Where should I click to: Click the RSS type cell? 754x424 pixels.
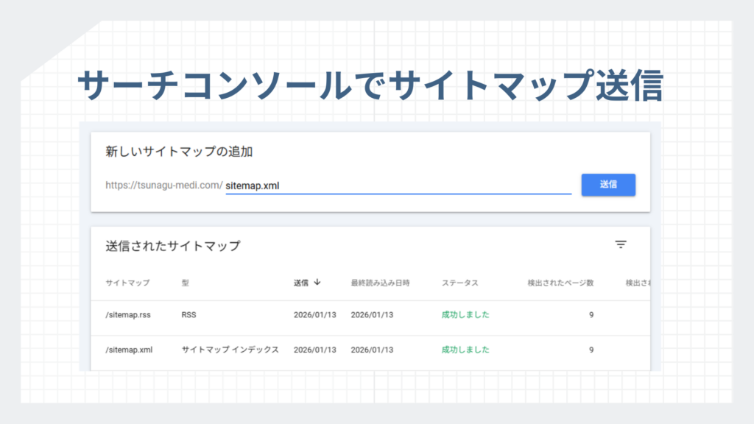(189, 315)
